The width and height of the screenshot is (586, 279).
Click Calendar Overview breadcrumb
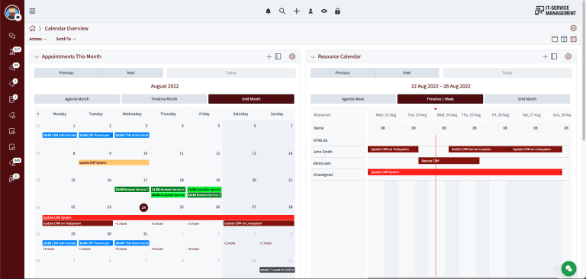pos(66,28)
